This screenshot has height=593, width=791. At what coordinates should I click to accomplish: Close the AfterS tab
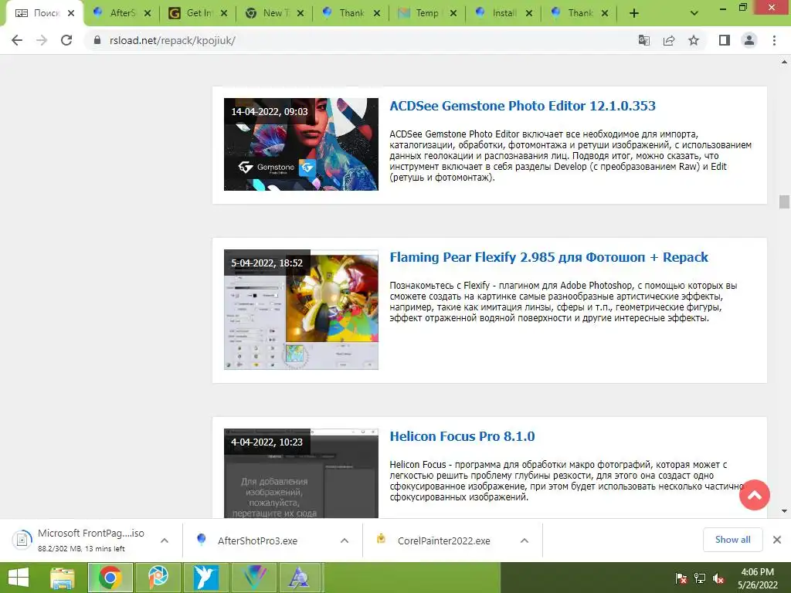pyautogui.click(x=148, y=13)
